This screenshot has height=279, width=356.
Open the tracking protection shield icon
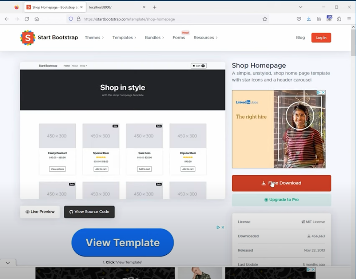coord(71,19)
